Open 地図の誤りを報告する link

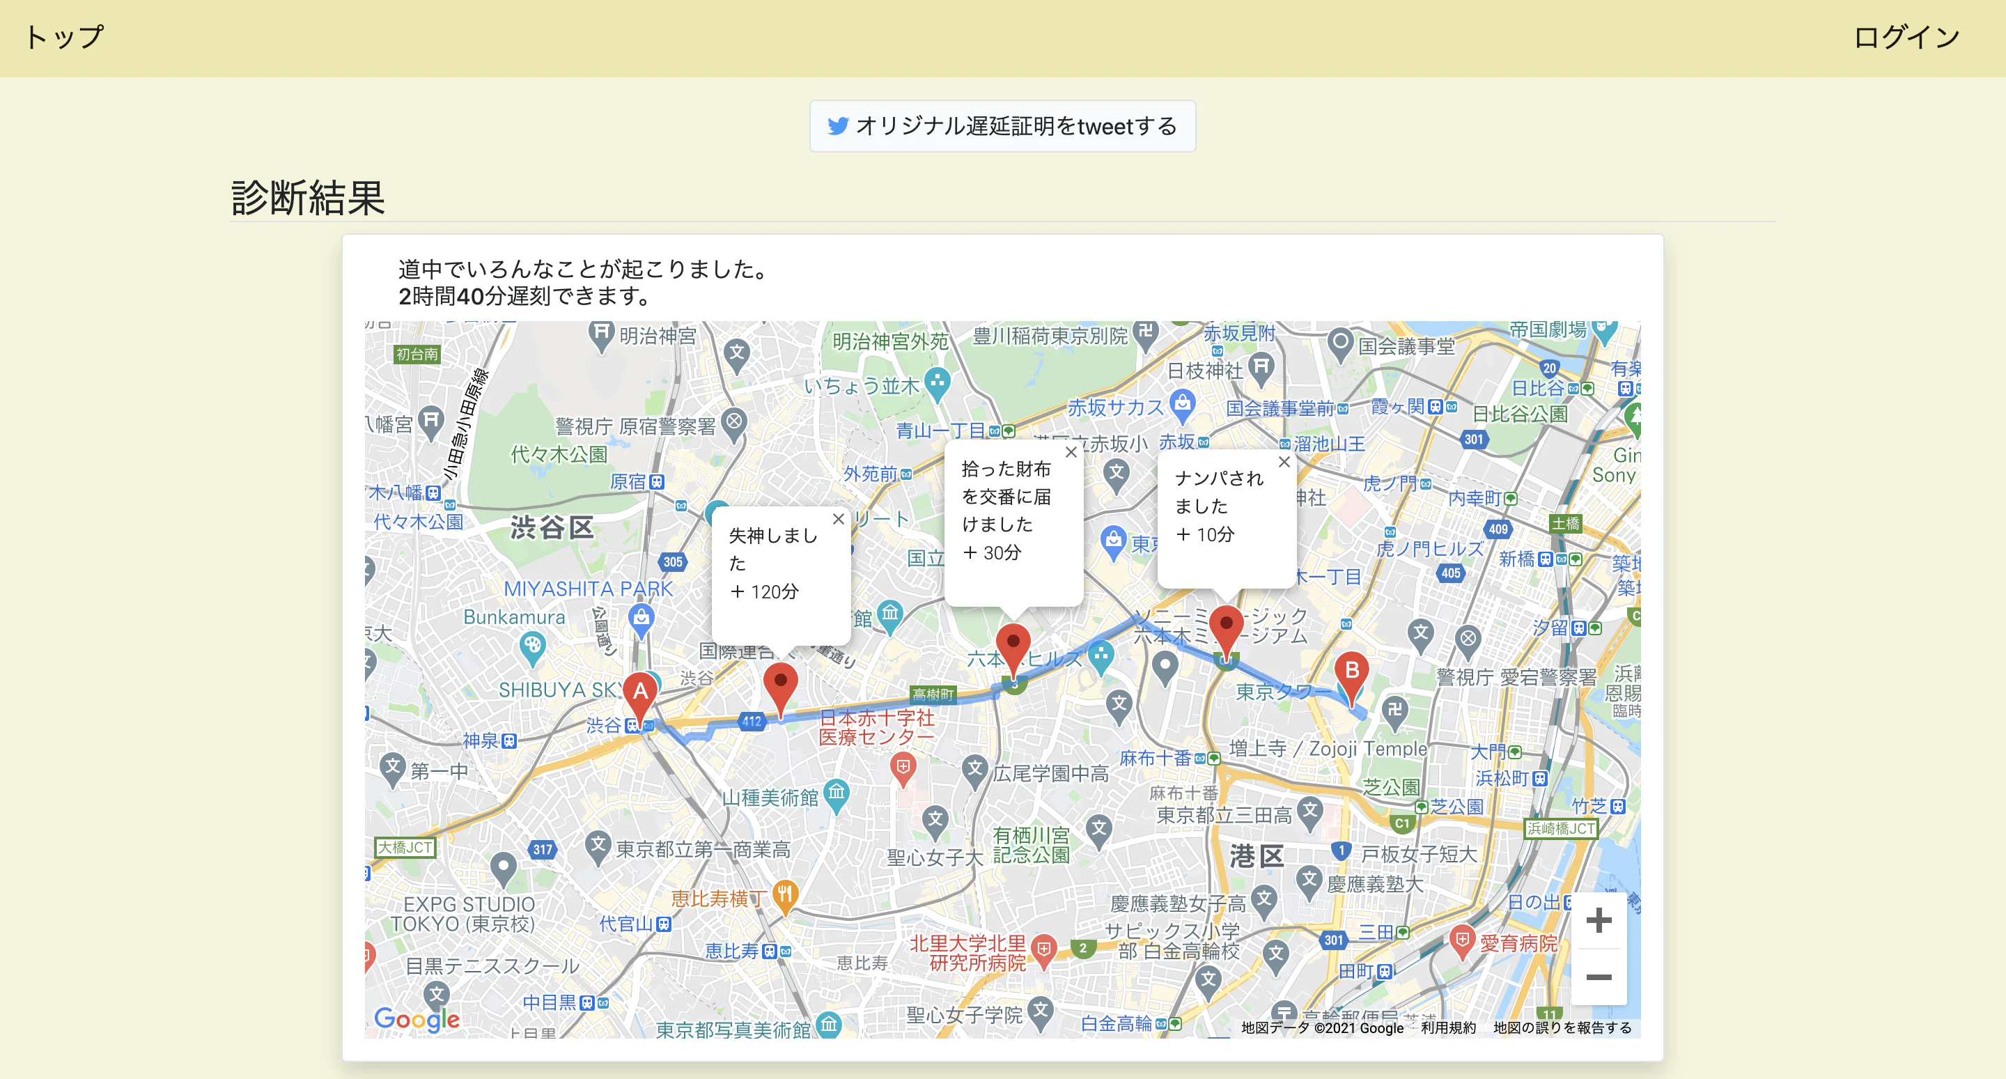pos(1562,1027)
